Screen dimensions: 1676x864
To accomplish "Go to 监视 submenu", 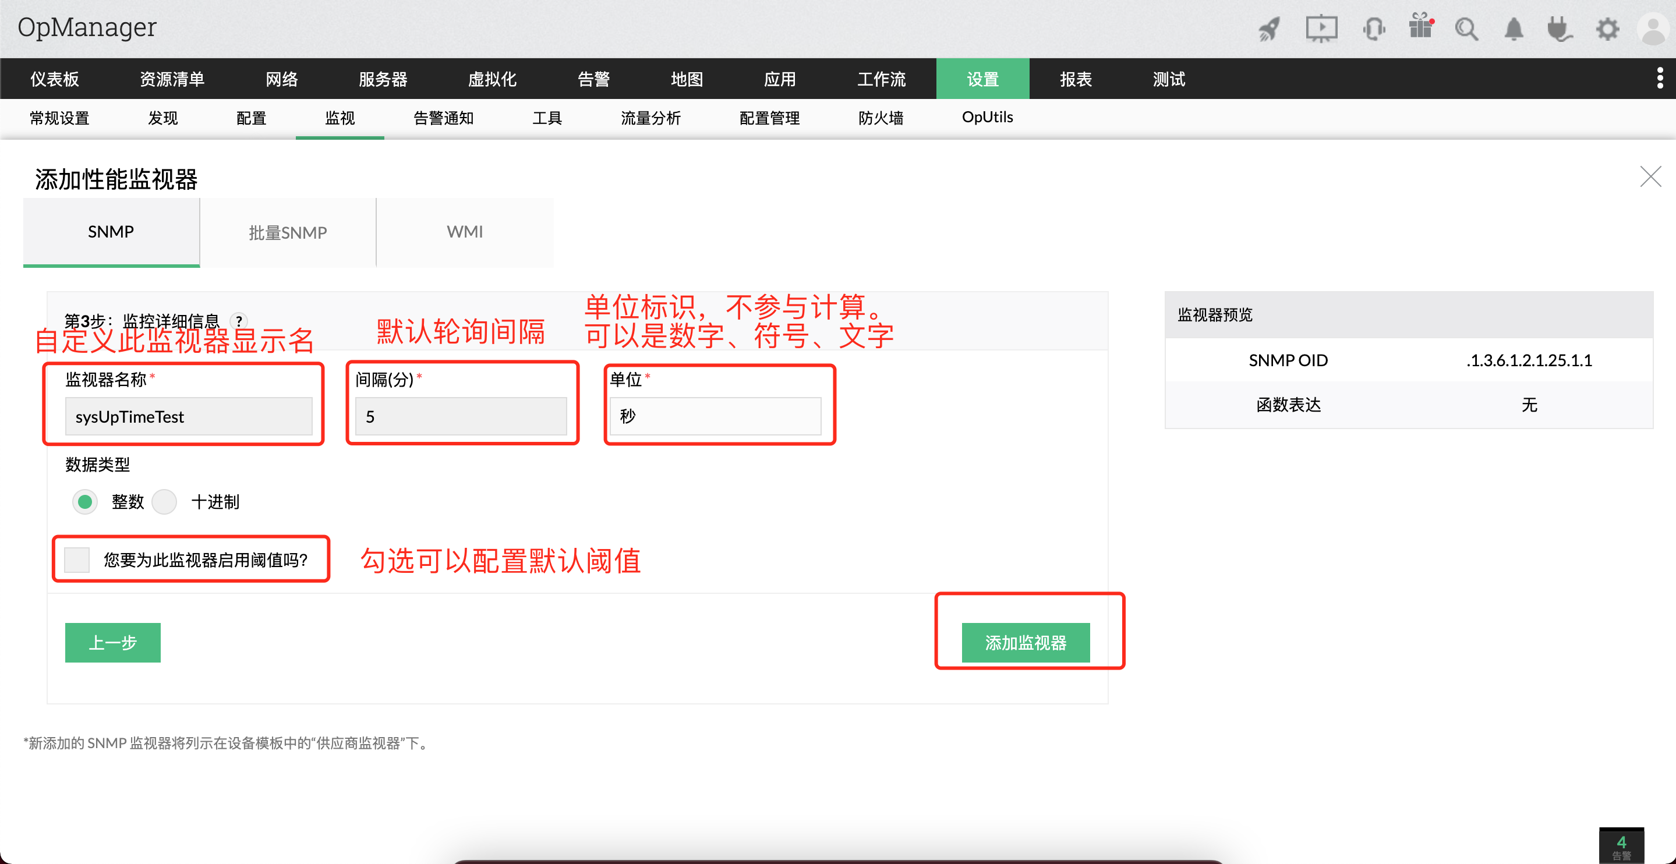I will pos(340,118).
